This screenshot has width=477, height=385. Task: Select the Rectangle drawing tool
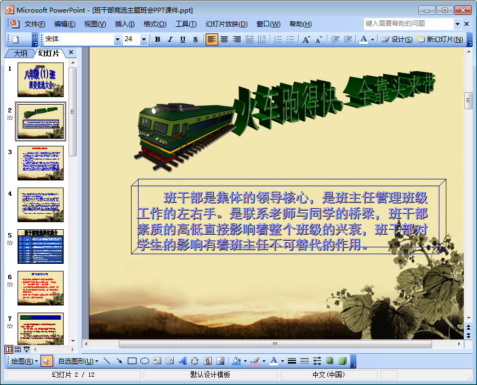coord(132,361)
